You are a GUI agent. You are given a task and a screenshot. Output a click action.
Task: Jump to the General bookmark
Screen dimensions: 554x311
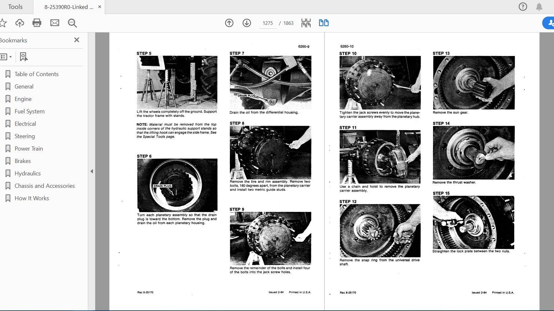pyautogui.click(x=24, y=87)
